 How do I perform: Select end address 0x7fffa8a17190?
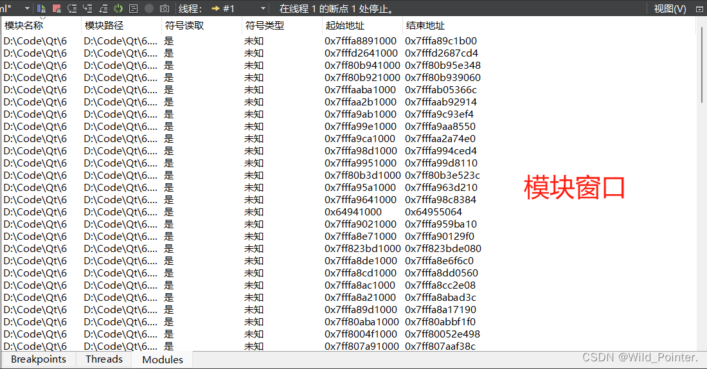pyautogui.click(x=440, y=309)
